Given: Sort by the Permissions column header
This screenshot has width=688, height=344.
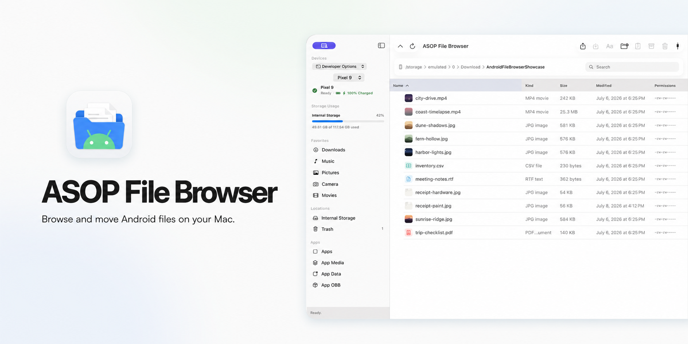Looking at the screenshot, I should coord(665,86).
